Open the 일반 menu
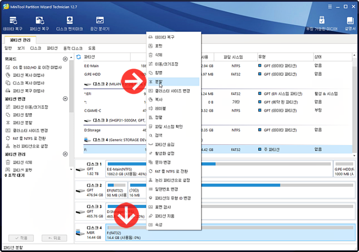 [x=8, y=48]
